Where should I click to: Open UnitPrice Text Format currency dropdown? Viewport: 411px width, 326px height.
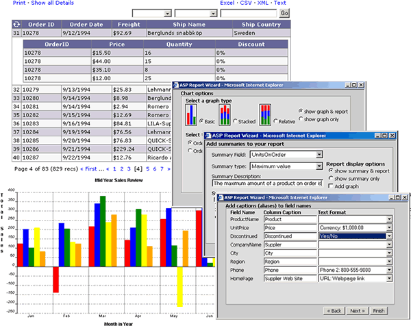click(388, 227)
